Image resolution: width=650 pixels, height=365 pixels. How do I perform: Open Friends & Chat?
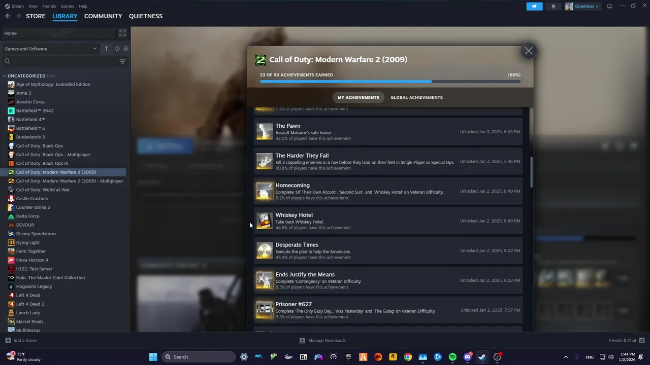tap(627, 341)
